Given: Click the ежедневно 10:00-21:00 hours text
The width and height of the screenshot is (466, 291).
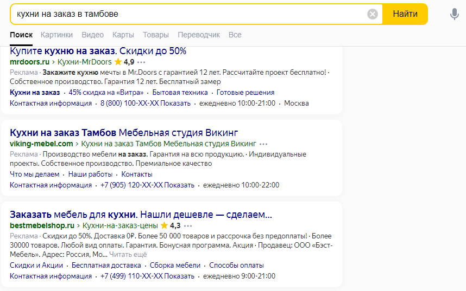Looking at the screenshot, I should pyautogui.click(x=237, y=103).
